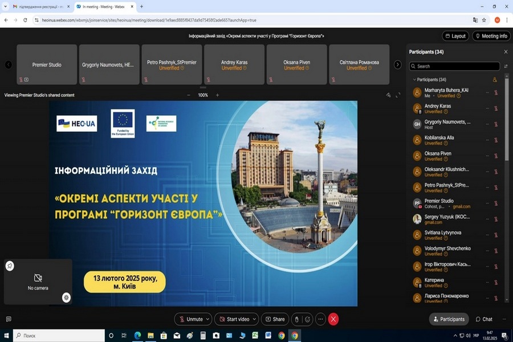Sort the participants list
Viewport: 513px width, 342px height.
point(506,66)
